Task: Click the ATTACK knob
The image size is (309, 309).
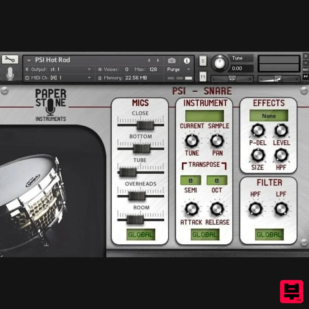Action: tap(191, 209)
